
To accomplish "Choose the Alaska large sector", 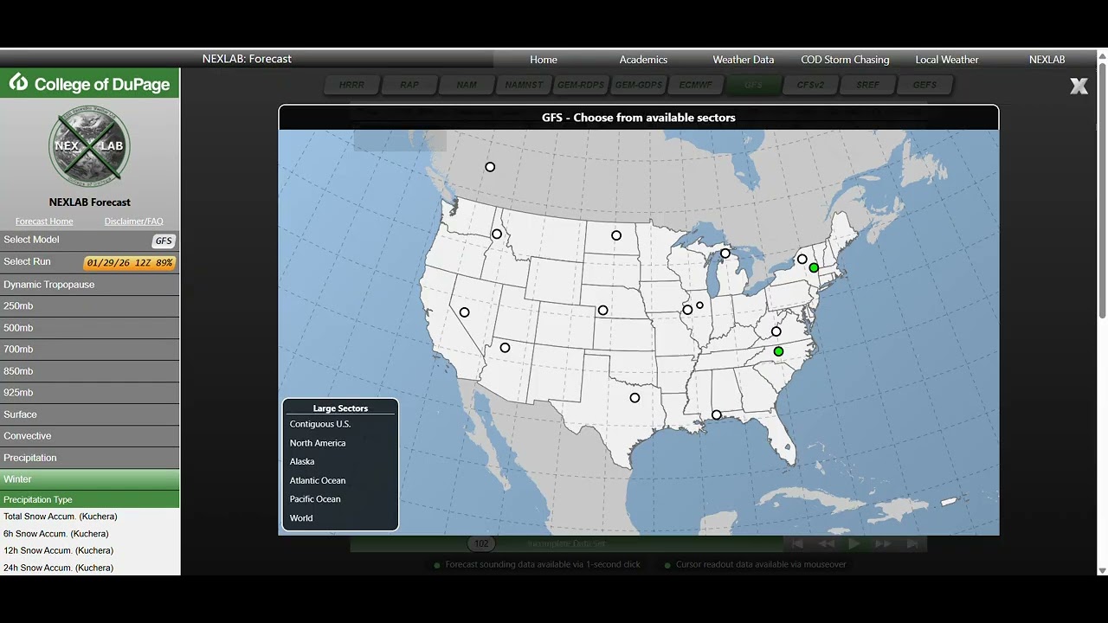I will pyautogui.click(x=302, y=462).
